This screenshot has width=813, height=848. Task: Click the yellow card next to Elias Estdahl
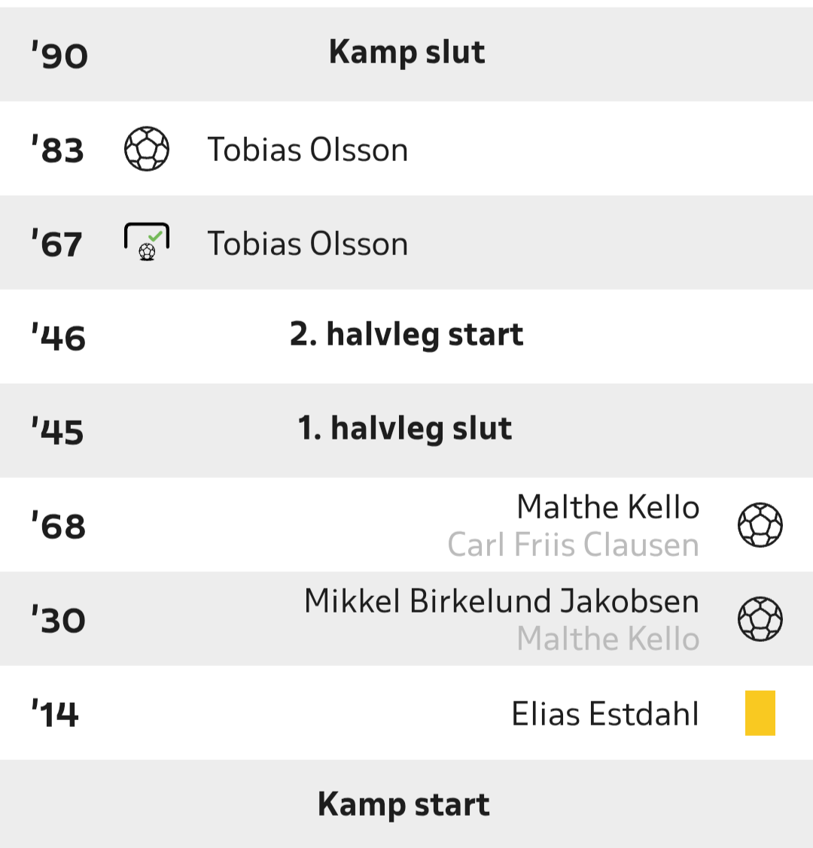click(x=760, y=713)
